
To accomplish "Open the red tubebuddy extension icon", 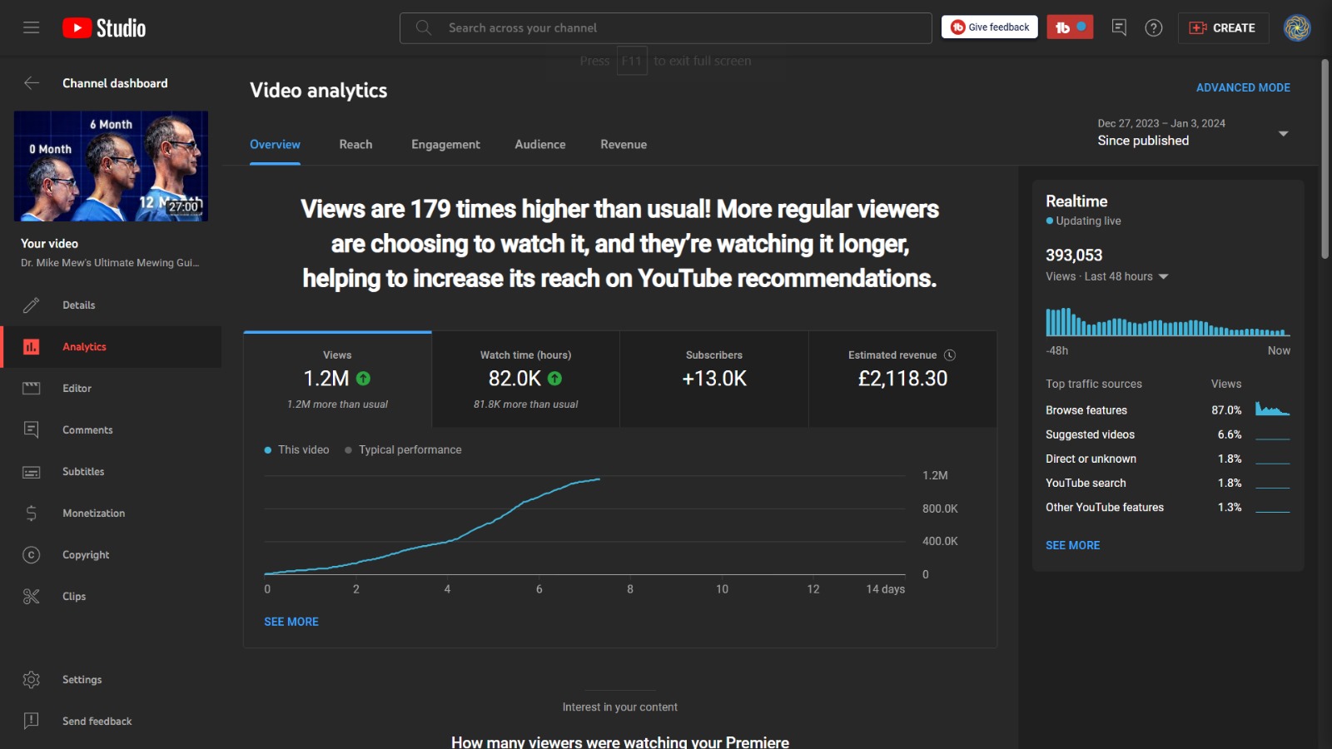I will coord(1070,27).
